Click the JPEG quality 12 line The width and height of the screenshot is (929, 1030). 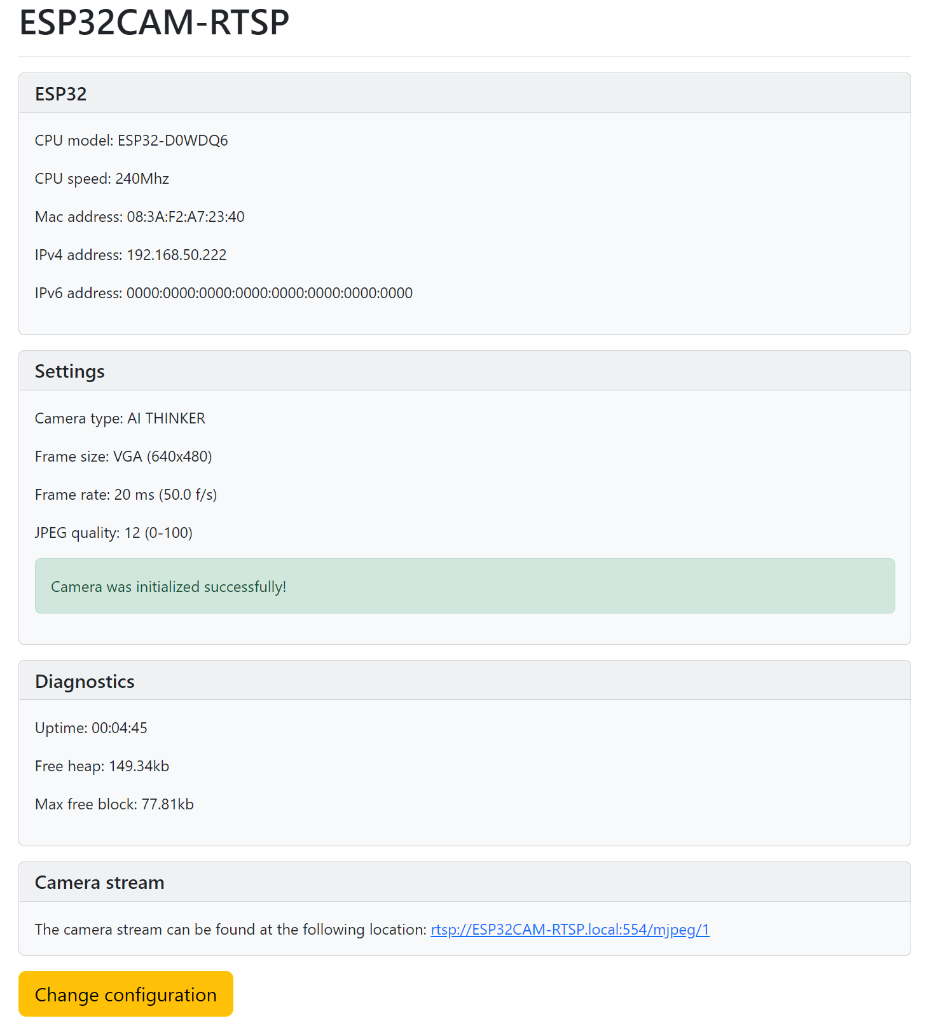pos(113,533)
